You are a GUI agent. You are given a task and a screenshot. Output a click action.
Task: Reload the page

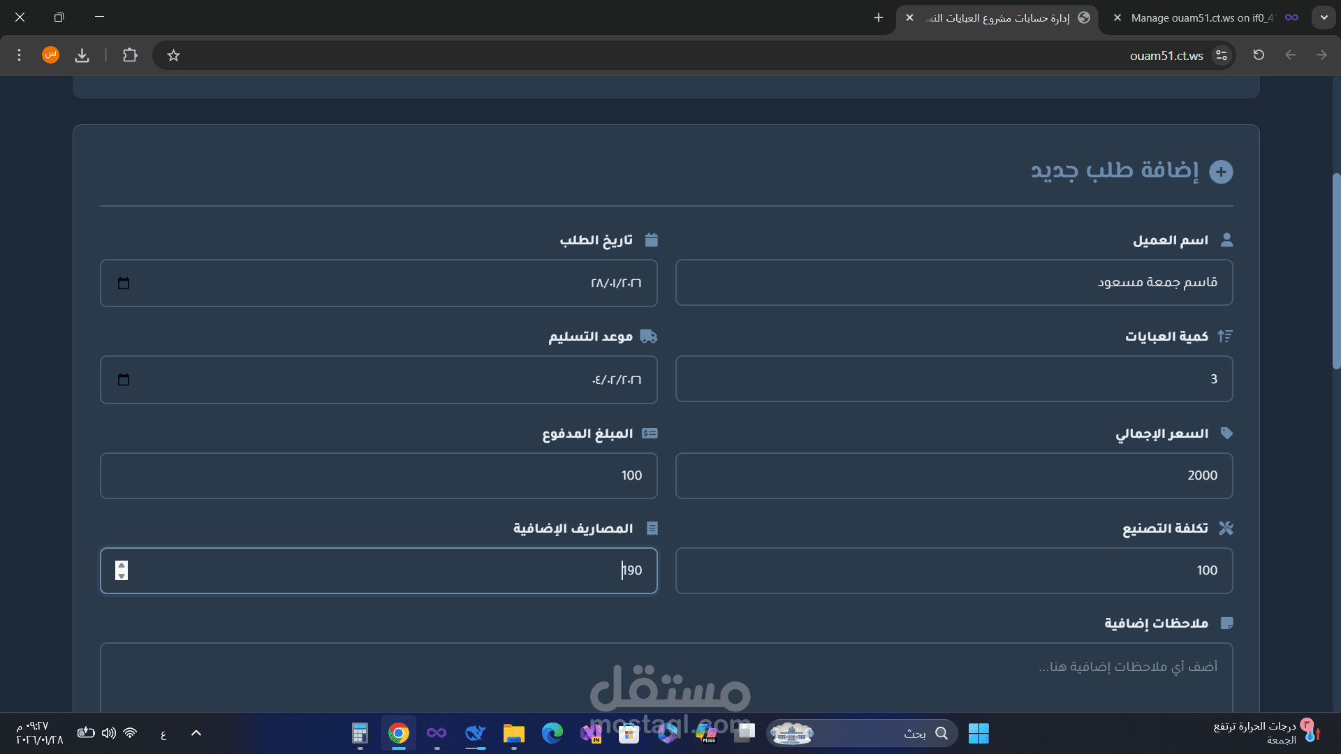[1259, 55]
